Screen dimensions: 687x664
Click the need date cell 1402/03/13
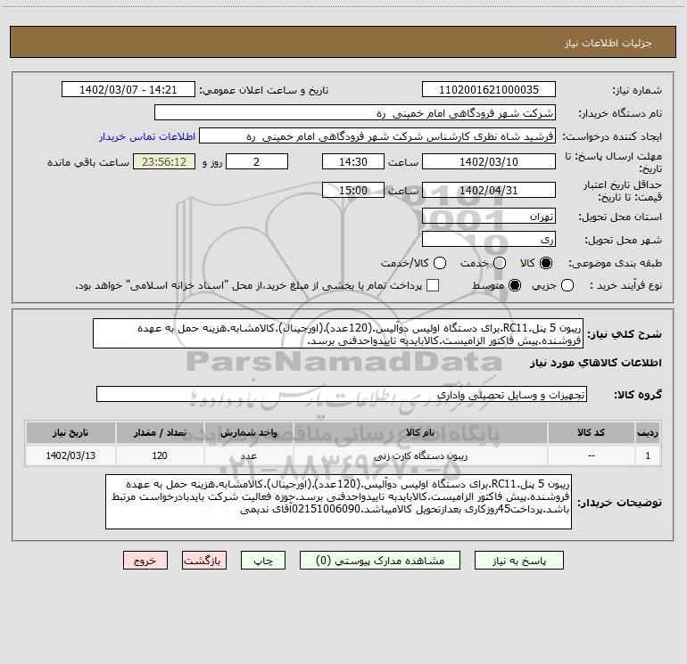coord(70,455)
